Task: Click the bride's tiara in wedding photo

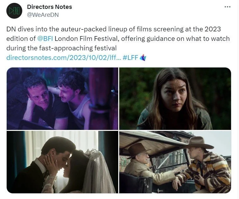Action: (x=91, y=153)
